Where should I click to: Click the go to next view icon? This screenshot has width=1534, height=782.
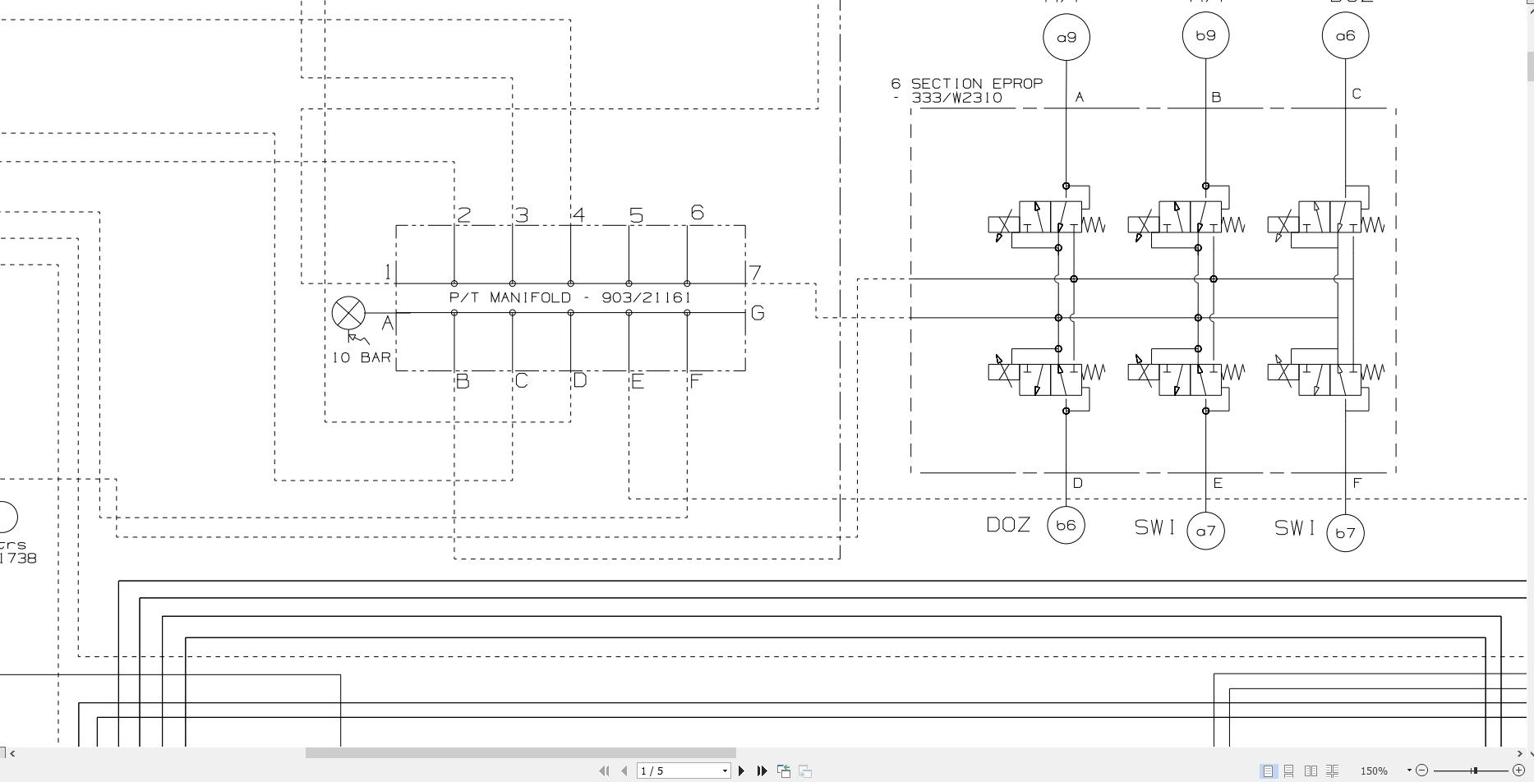pos(805,770)
